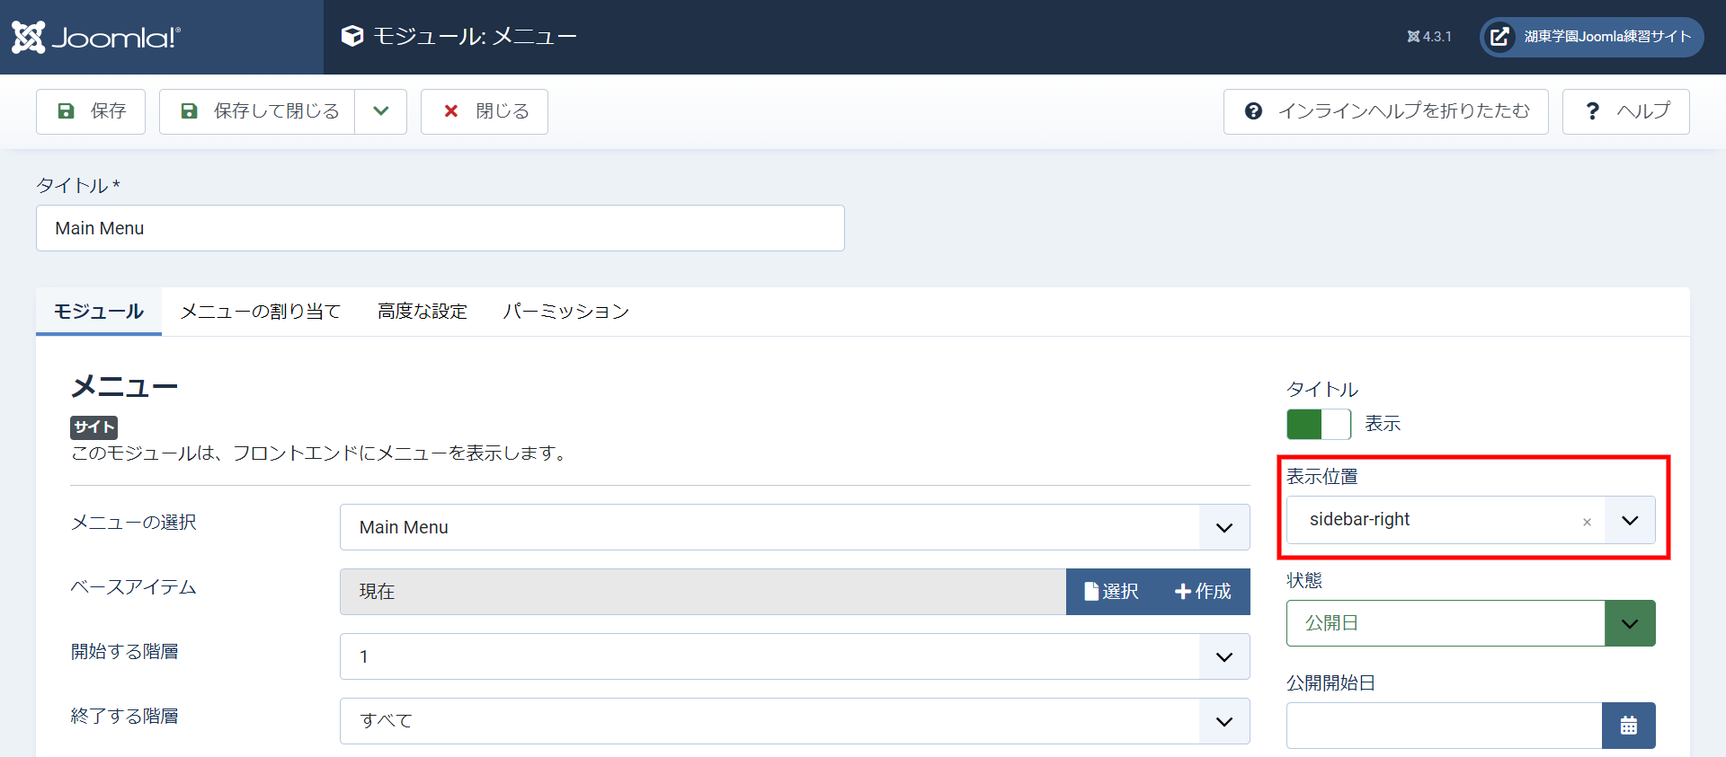Expand the 保存して閉じる dropdown arrow

coord(381,111)
